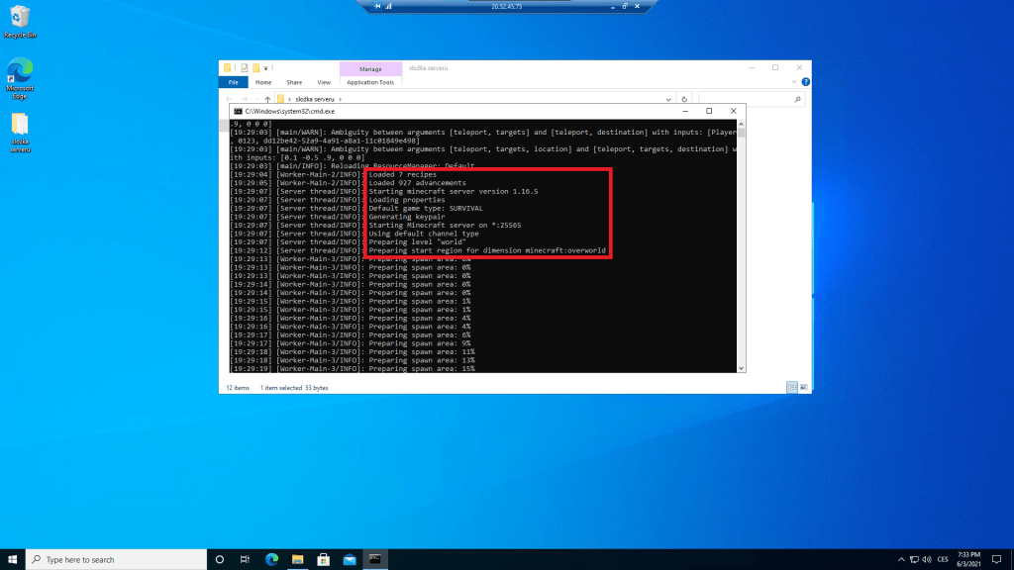Open the address bar history dropdown
The height and width of the screenshot is (570, 1014).
(668, 100)
